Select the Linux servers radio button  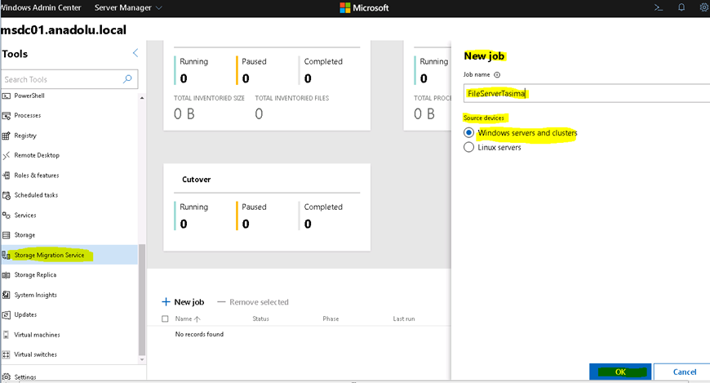(468, 147)
